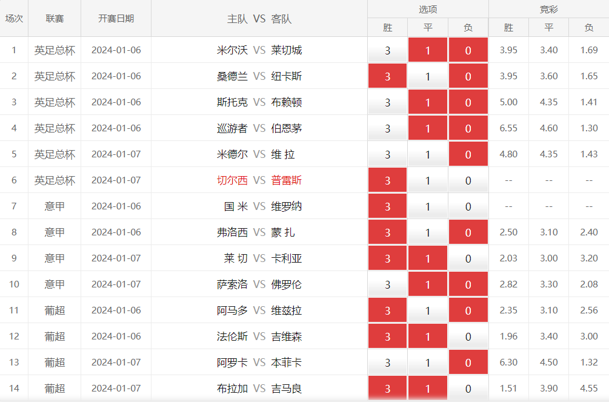Click odds value 2.82 in row 10
The image size is (609, 403).
pyautogui.click(x=508, y=284)
